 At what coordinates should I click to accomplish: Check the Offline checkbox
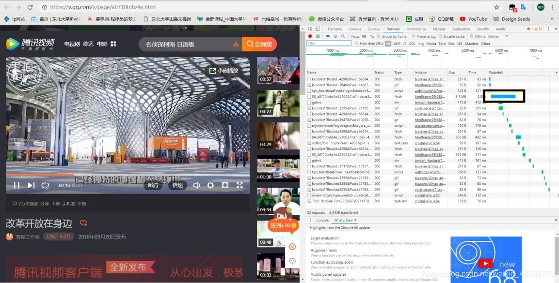pyautogui.click(x=472, y=36)
